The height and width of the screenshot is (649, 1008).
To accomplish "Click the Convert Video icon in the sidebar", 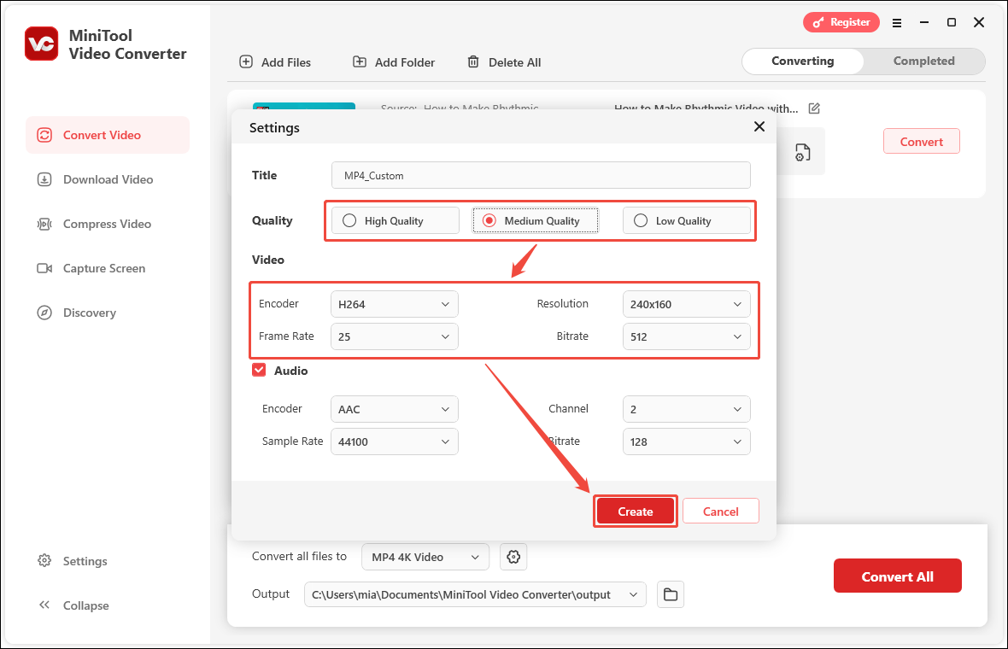I will point(44,135).
